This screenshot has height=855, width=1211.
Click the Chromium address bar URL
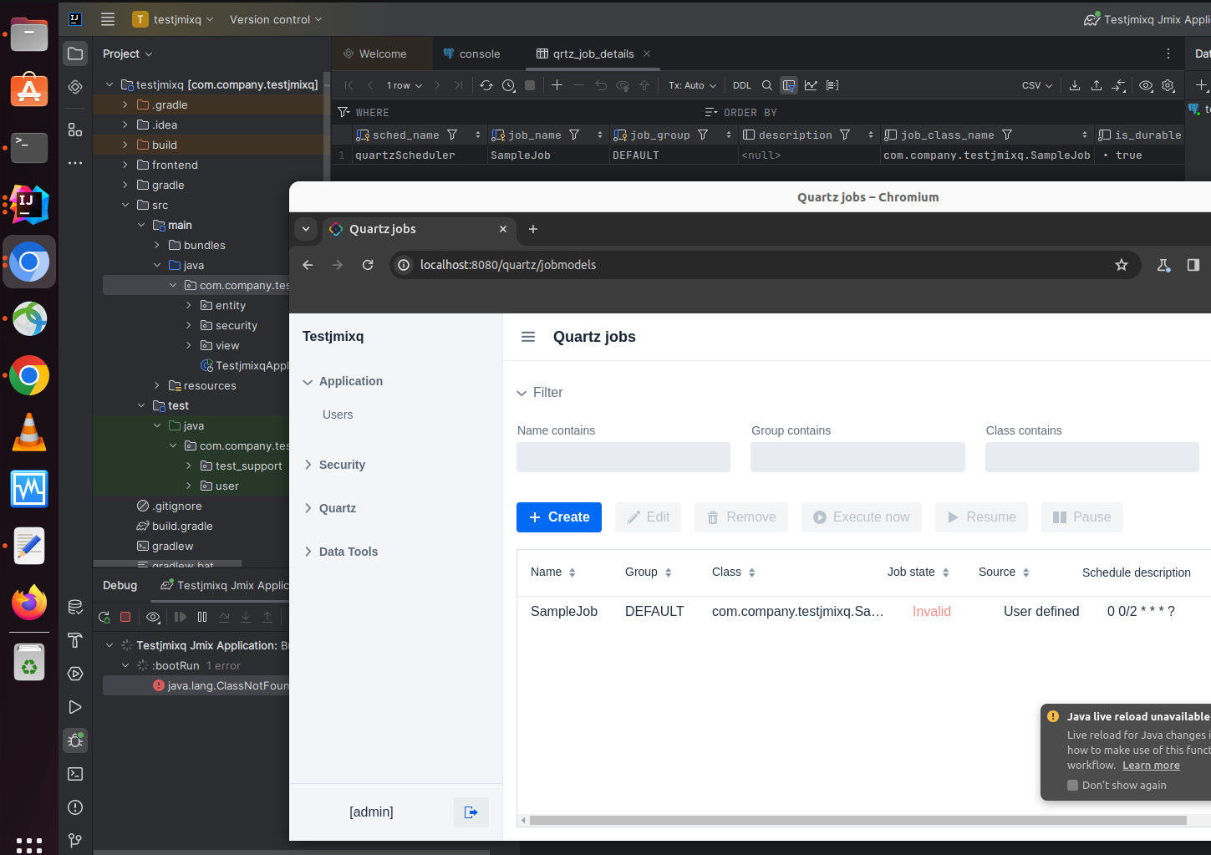(x=508, y=265)
